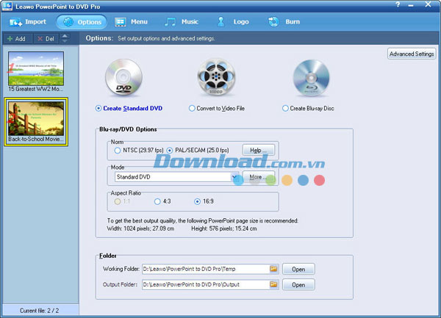441x318 pixels.
Task: Open the Working Folder
Action: click(298, 269)
